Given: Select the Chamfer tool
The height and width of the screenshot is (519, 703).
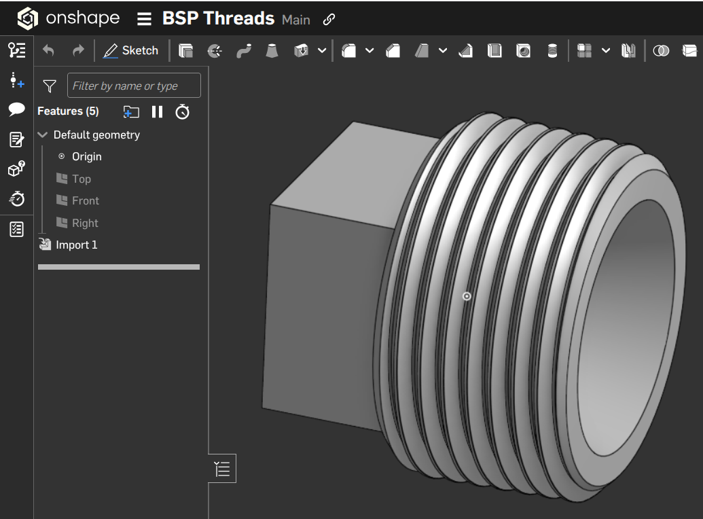Looking at the screenshot, I should tap(393, 51).
